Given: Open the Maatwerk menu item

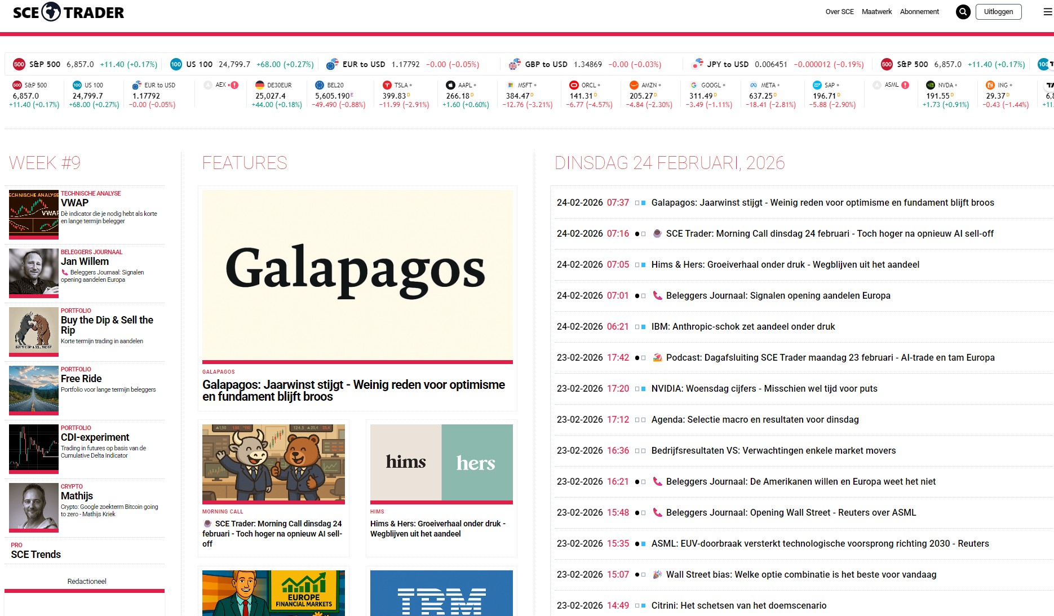Looking at the screenshot, I should (x=876, y=12).
